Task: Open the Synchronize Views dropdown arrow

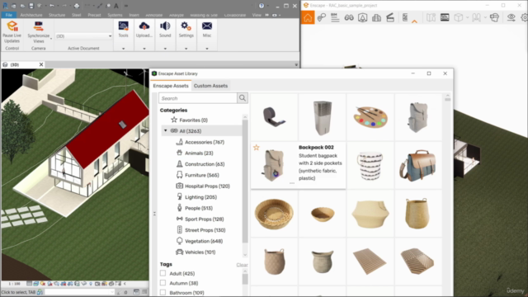Action: 51,39
